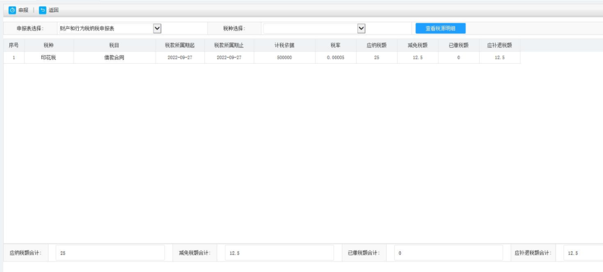Click the 序号 column header
The image size is (603, 272).
tap(14, 45)
